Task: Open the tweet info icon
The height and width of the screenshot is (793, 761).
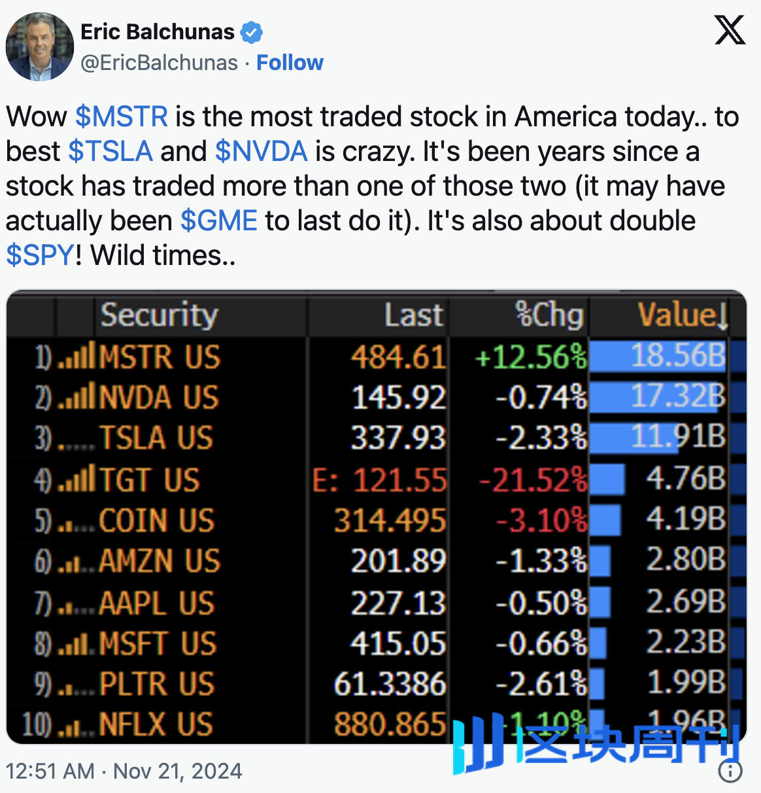Action: [730, 771]
